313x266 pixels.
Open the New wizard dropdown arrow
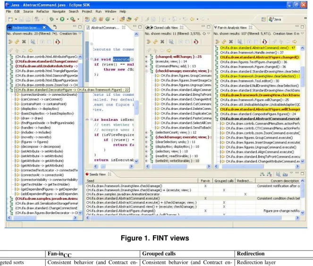pyautogui.click(x=16, y=19)
